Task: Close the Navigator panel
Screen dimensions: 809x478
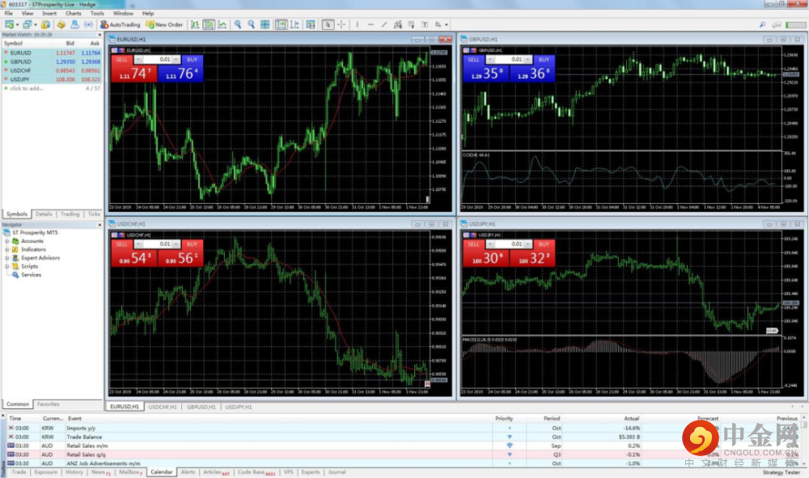Action: coord(100,225)
